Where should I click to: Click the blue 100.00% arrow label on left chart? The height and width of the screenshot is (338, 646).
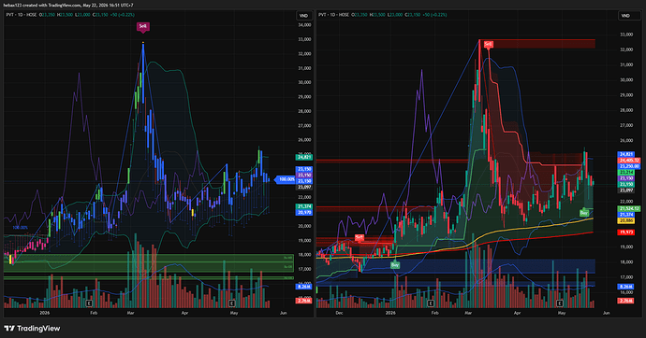click(286, 179)
